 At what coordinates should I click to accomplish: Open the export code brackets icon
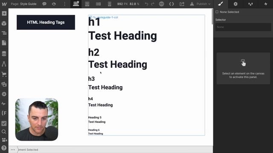click(171, 4)
